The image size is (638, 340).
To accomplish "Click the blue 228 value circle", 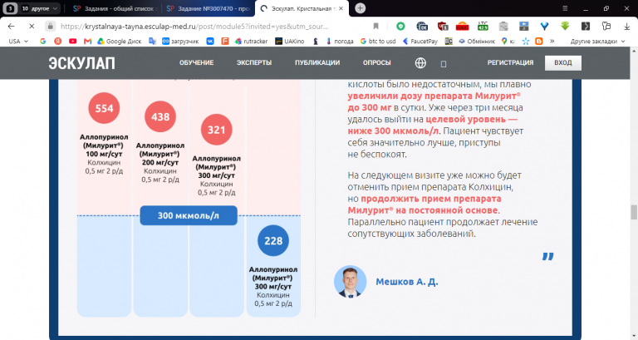I will pos(273,241).
